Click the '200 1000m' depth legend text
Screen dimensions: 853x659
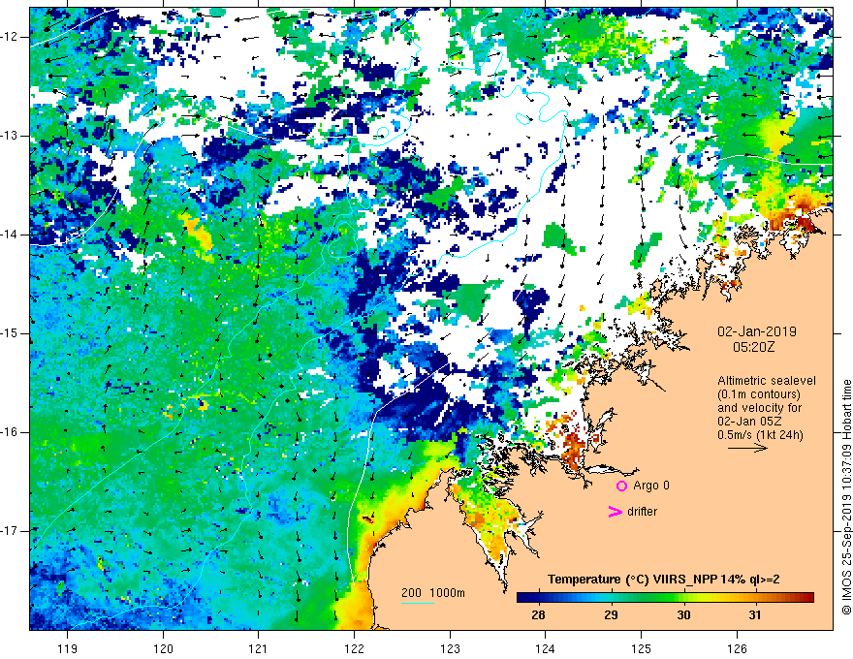tap(433, 593)
